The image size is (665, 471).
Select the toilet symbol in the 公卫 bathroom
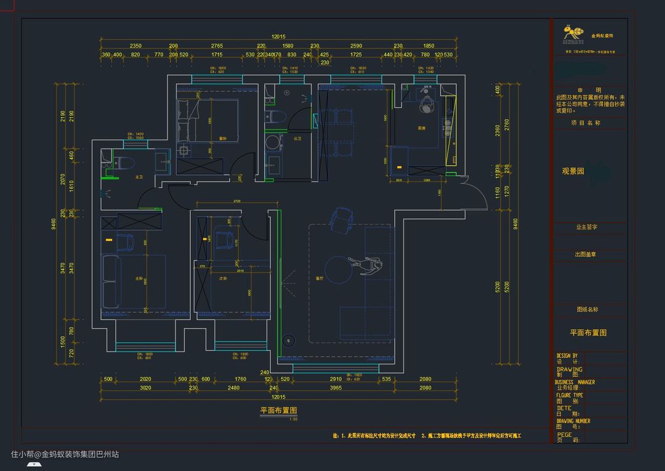[276, 116]
